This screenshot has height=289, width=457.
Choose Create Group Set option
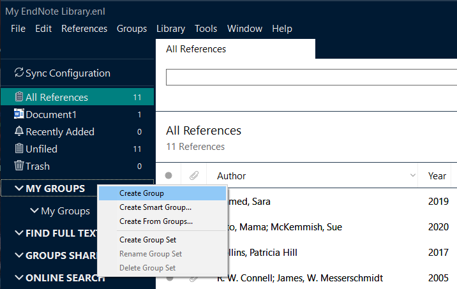tap(162, 240)
